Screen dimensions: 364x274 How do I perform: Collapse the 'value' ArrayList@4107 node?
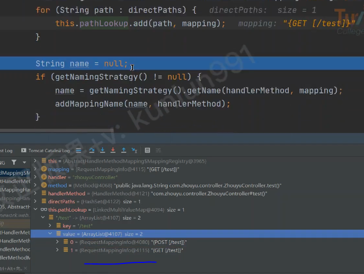pyautogui.click(x=50, y=233)
